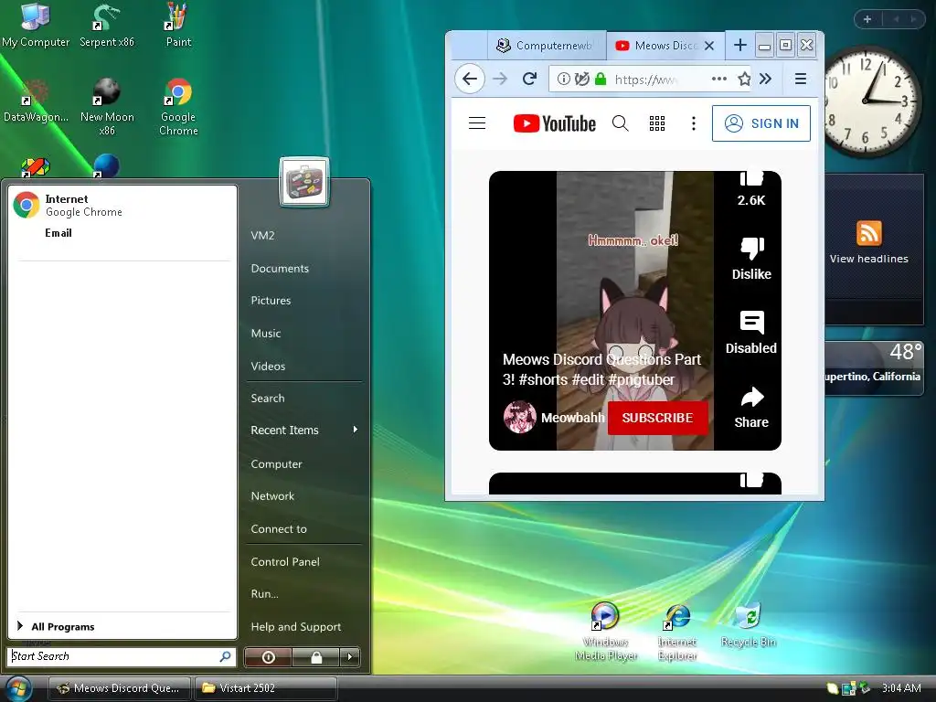Open Videos from the Start menu
Viewport: 936px width, 702px height.
click(268, 366)
